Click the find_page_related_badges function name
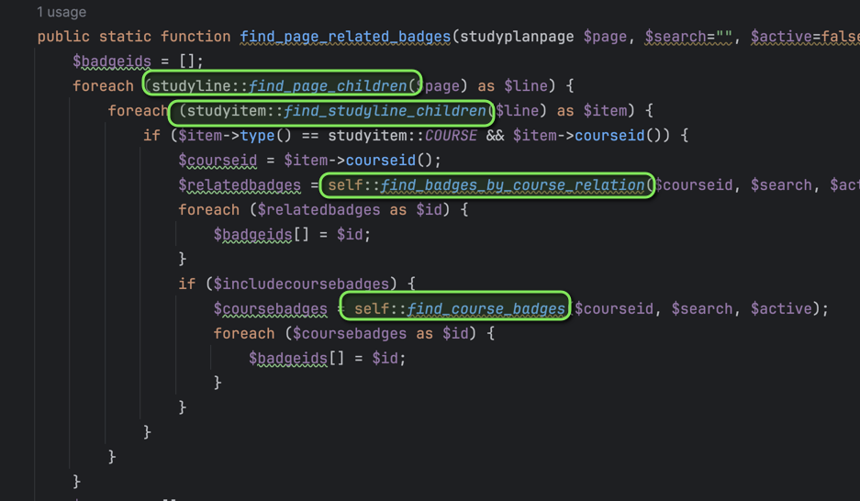The height and width of the screenshot is (501, 860). click(x=345, y=37)
